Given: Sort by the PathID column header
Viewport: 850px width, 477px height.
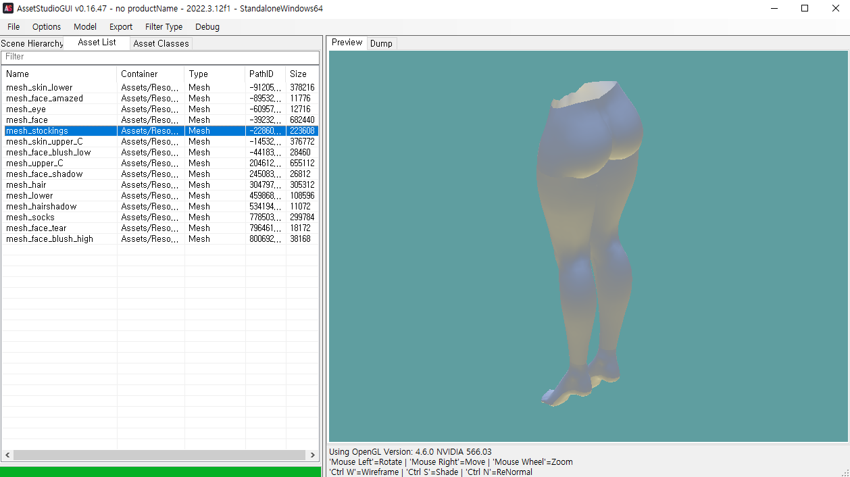Looking at the screenshot, I should [x=266, y=74].
